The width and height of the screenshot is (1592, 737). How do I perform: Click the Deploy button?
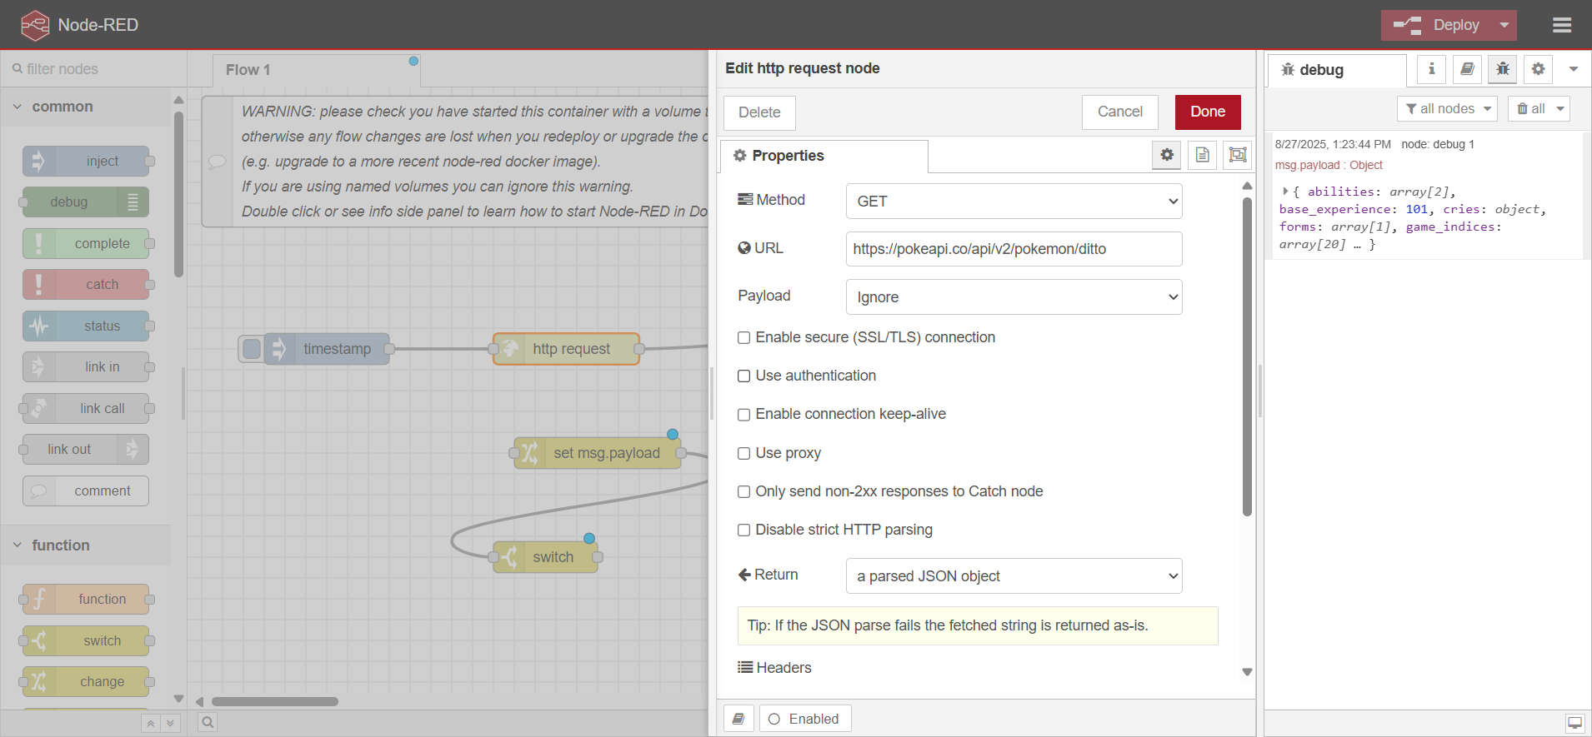pos(1438,25)
